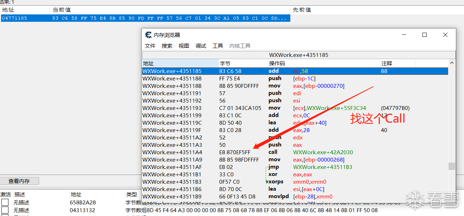The image size is (464, 216).
Task: Select the mov eax,[ebp-00000268] row
Action: [295, 159]
